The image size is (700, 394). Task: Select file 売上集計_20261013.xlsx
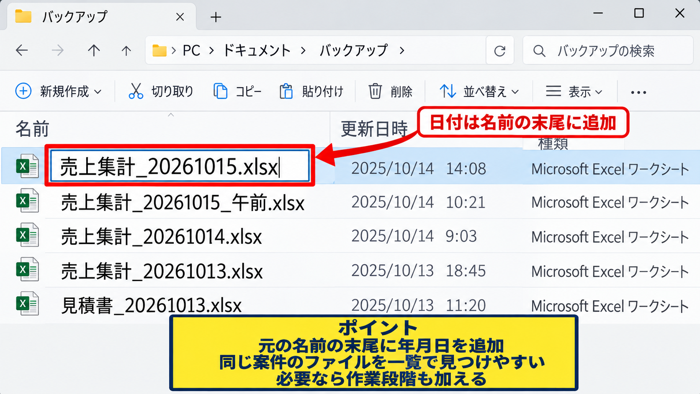point(162,271)
